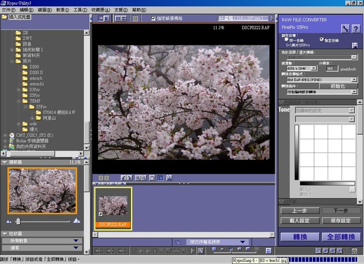Click the crossed-tool icon next to play arrow

201,251
